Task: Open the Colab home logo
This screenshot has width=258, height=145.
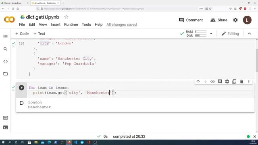Action: coord(9,20)
